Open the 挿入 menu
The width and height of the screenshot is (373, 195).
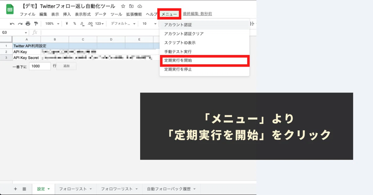coord(67,14)
